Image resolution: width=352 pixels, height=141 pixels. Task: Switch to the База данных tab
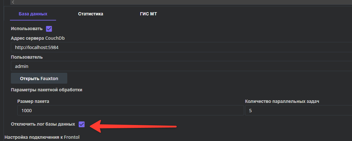33,14
